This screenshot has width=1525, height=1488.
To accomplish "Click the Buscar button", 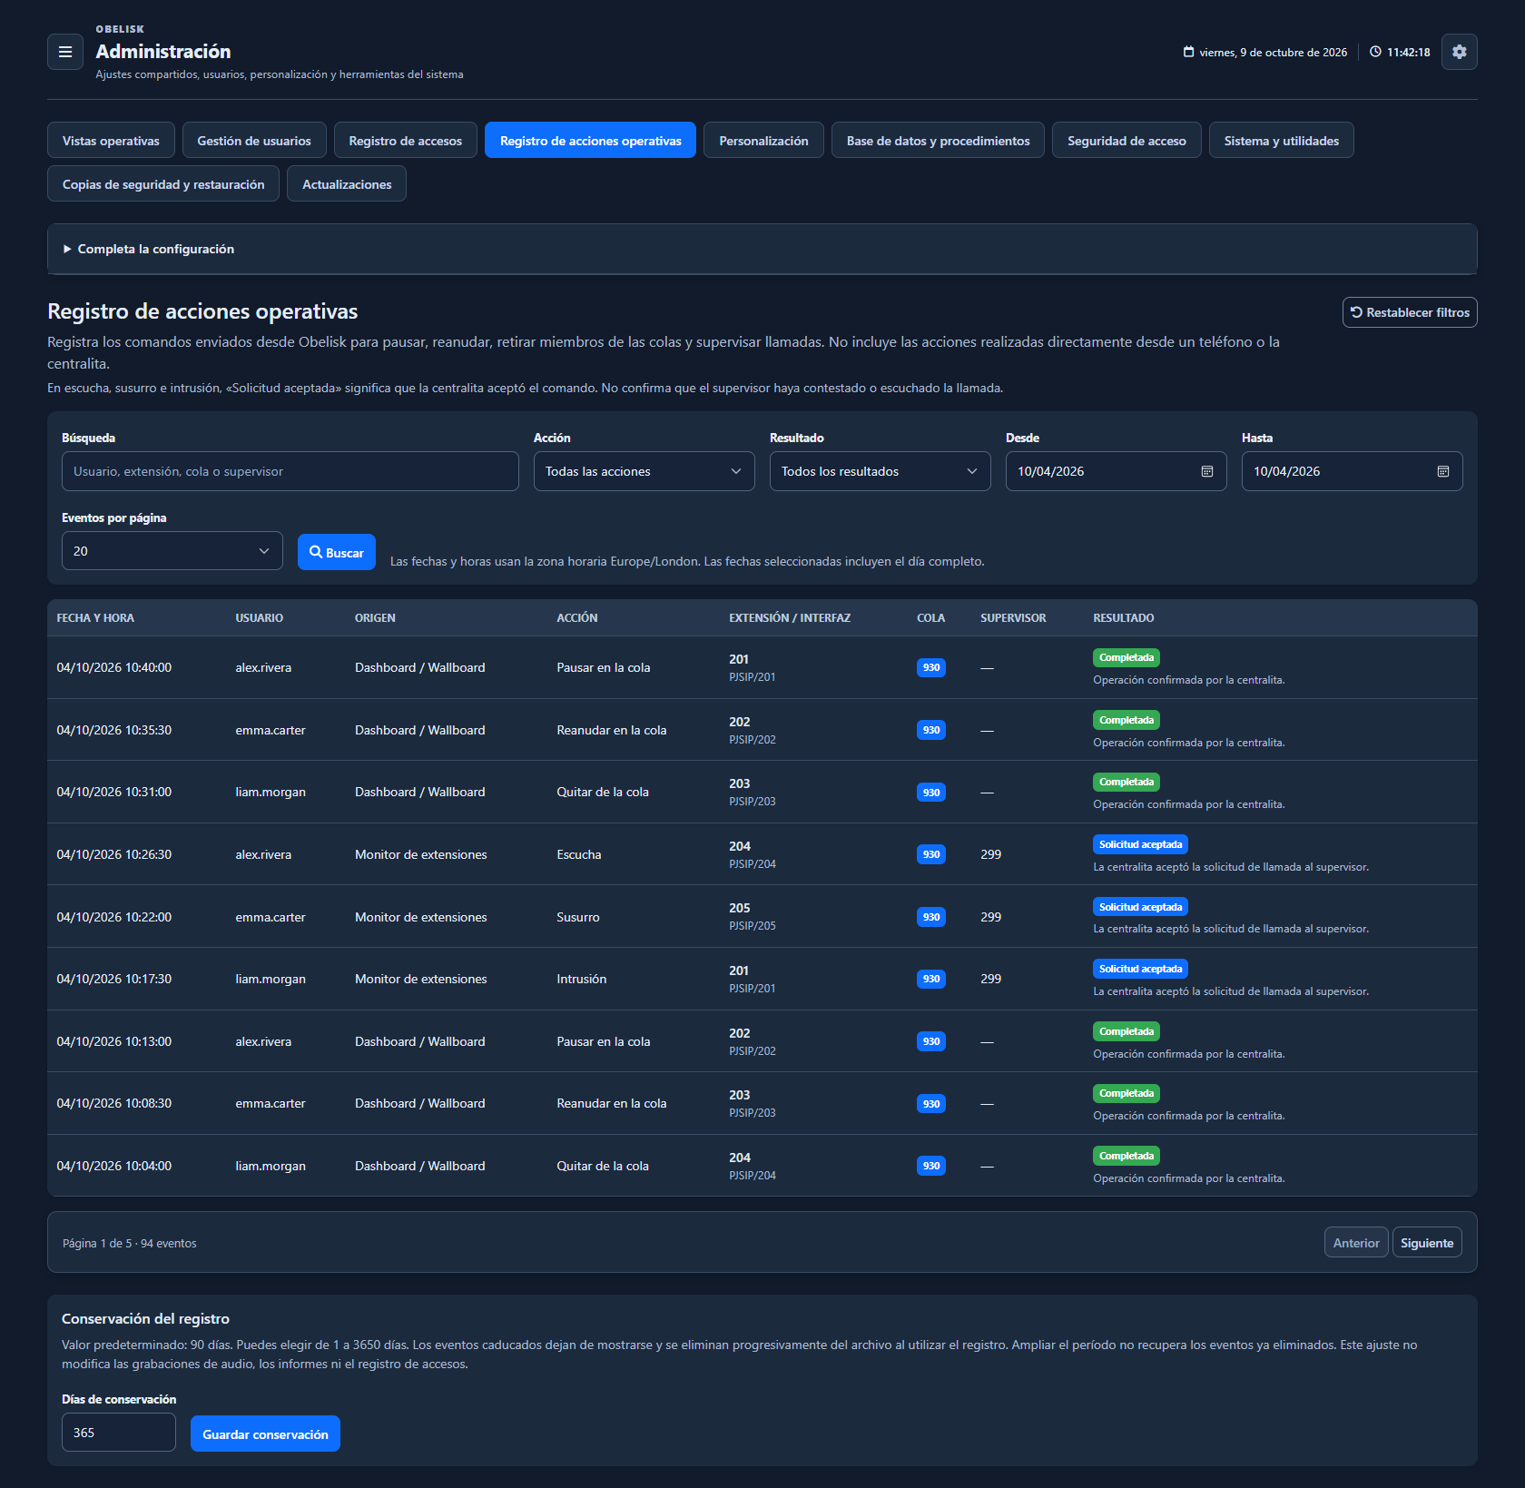I will 337,552.
